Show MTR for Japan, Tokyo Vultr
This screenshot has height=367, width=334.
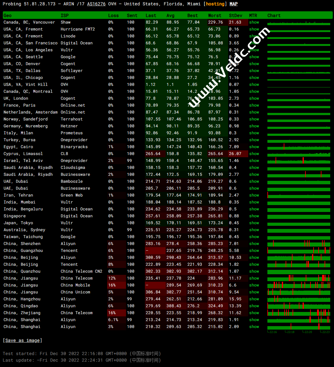254,223
